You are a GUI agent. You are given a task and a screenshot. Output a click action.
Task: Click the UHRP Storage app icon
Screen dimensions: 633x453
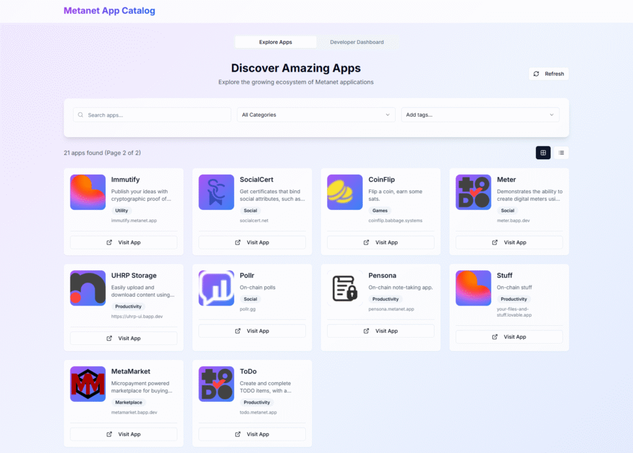click(88, 288)
